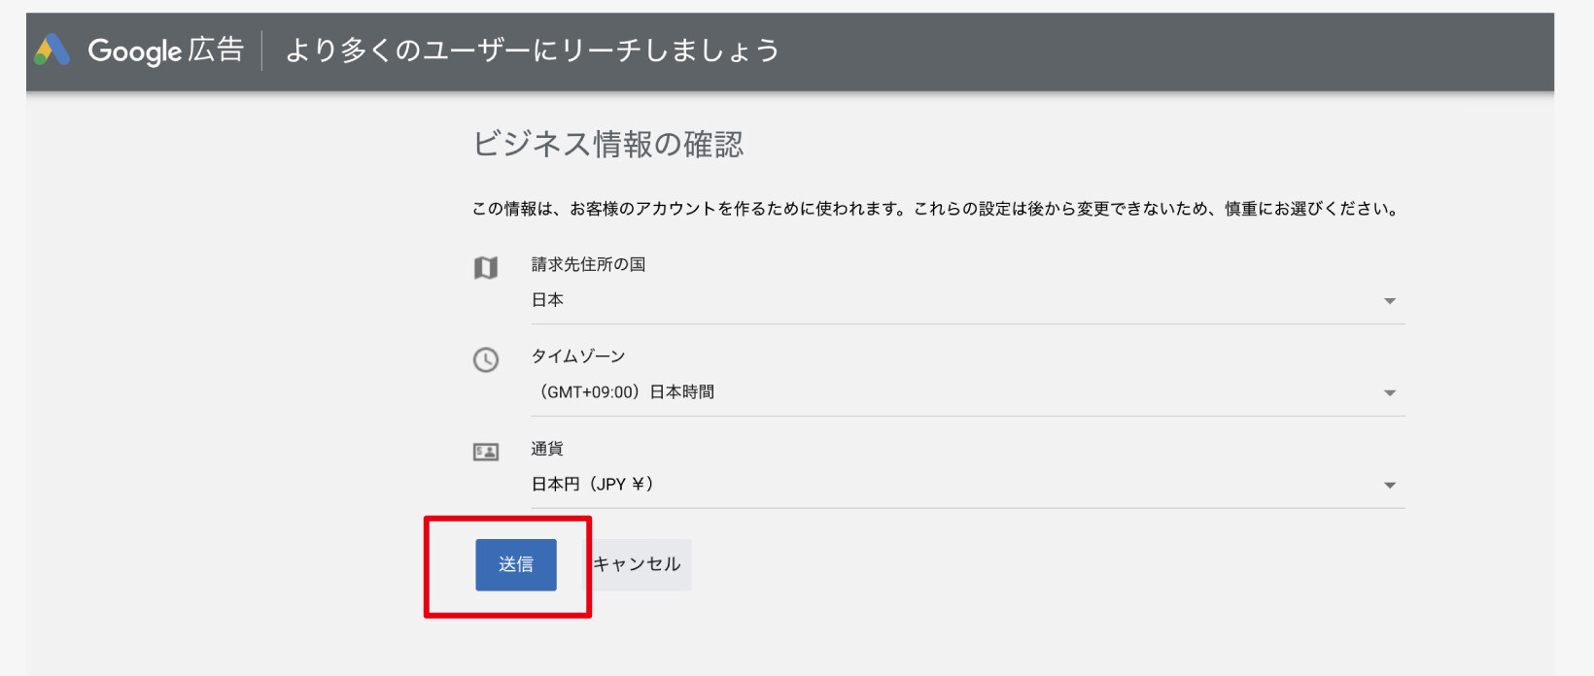The image size is (1594, 676).
Task: Click the ビジネス情報の確認 page heading
Action: click(x=607, y=145)
